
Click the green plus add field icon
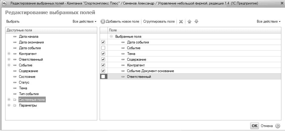(x=103, y=22)
